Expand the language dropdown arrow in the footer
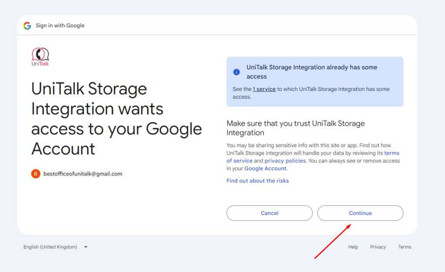 pyautogui.click(x=86, y=247)
